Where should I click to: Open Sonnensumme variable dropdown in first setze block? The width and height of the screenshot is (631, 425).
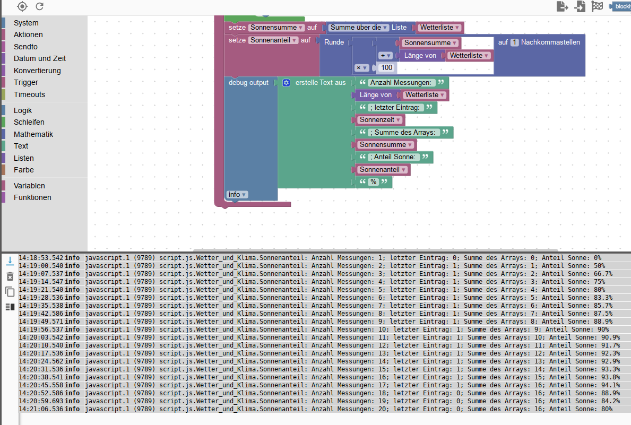pos(276,28)
